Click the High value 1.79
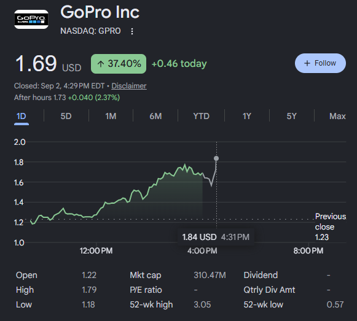Viewport: 357px width, 321px height. [89, 290]
